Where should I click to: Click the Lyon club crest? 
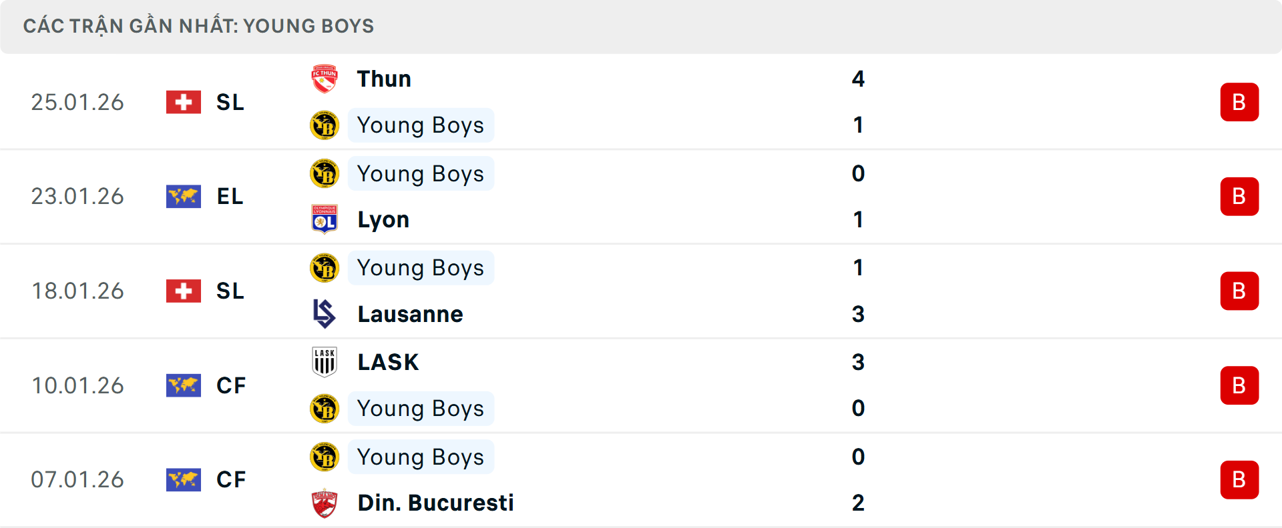[x=325, y=219]
